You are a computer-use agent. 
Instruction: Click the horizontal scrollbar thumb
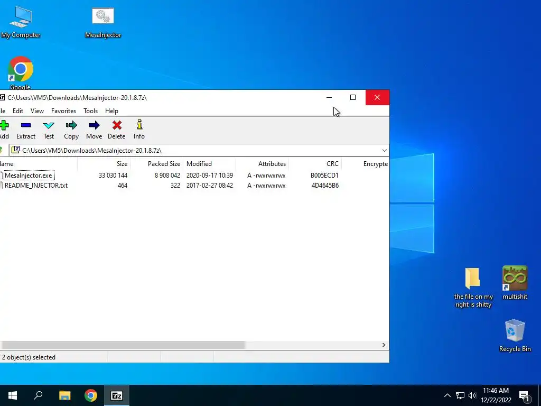point(123,345)
